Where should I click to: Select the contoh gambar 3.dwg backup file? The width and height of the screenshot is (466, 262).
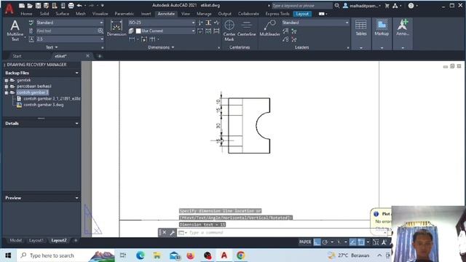(x=44, y=105)
